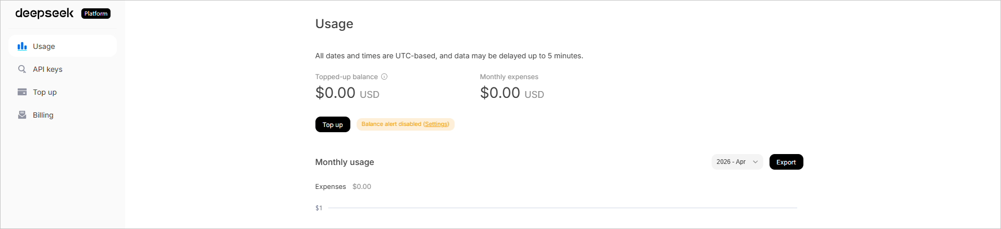Open the balance alert Settings link
This screenshot has width=1001, height=229.
click(436, 124)
